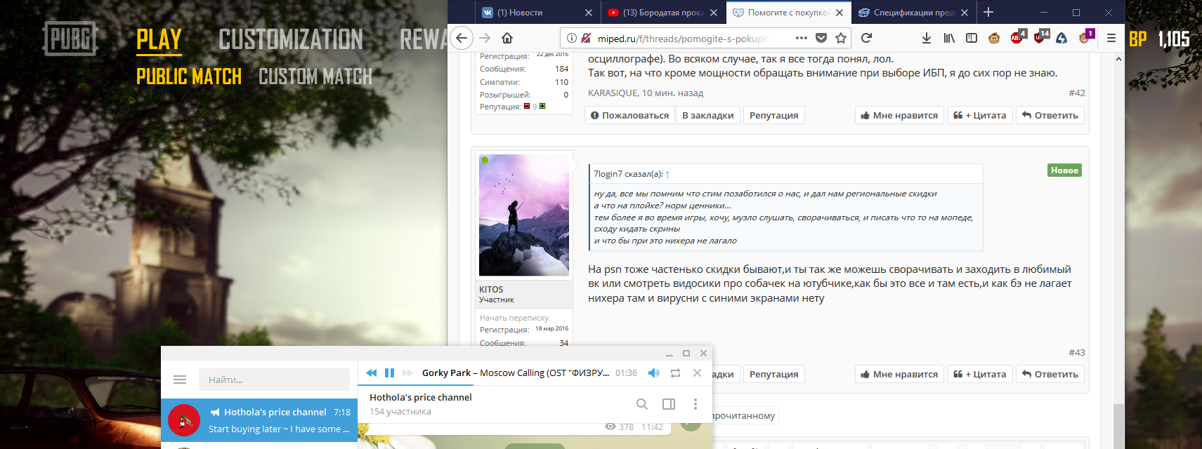Image resolution: width=1202 pixels, height=449 pixels.
Task: Open Hothola's price channel chat
Action: [x=259, y=420]
